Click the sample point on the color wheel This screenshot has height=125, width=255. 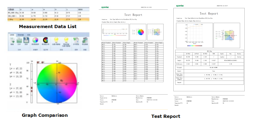tap(61, 80)
